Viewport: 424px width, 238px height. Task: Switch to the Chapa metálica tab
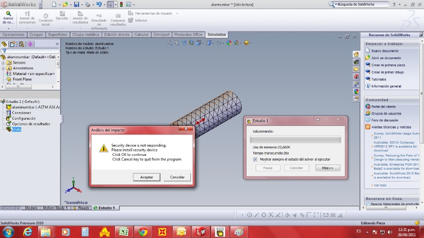click(x=86, y=34)
